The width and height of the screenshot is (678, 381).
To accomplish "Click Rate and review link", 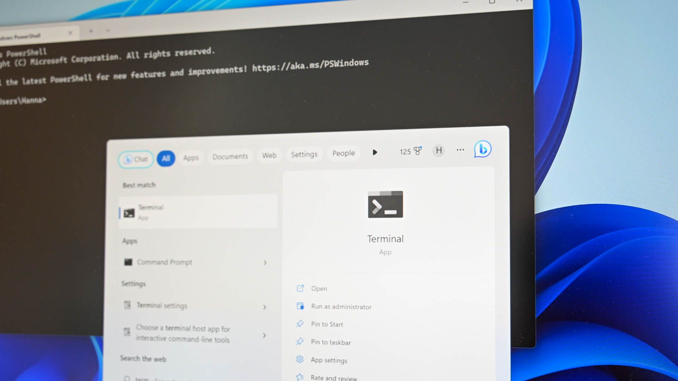I will click(x=334, y=377).
